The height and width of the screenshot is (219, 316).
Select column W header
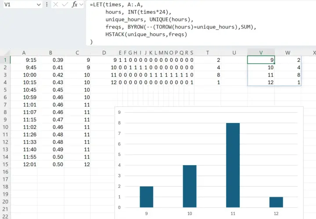coord(288,53)
